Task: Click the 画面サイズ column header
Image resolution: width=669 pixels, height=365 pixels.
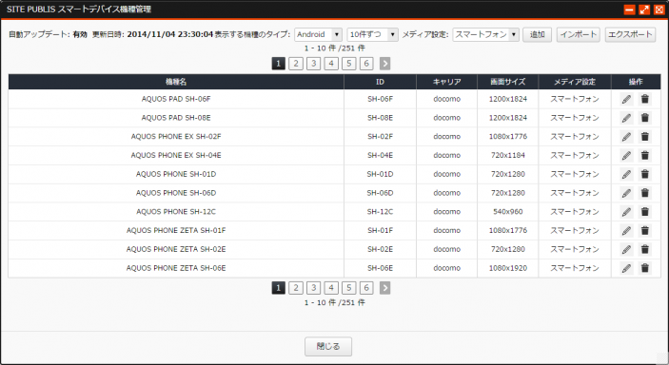Action: click(x=508, y=82)
